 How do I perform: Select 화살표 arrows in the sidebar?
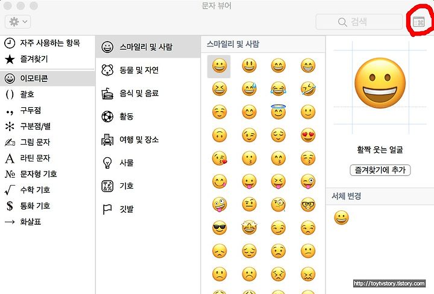point(48,222)
